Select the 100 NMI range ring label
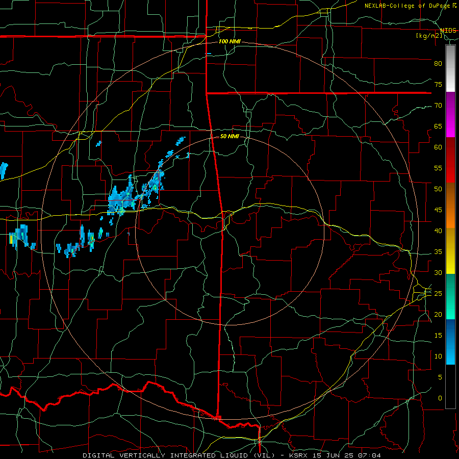Viewport: 459px width, 459px height. (x=229, y=42)
